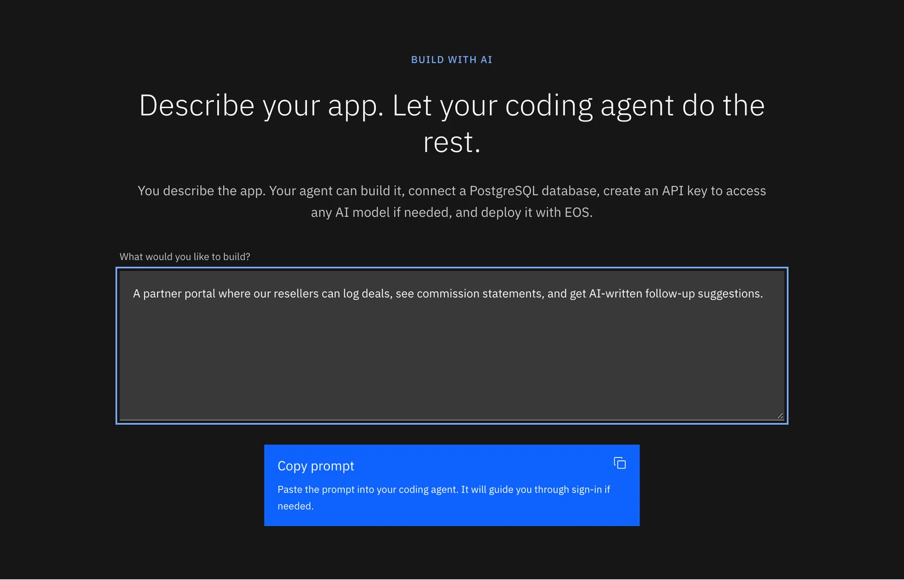Click the 'Paste the prompt into your coding agent' text
Screen dimensions: 904x580
(x=444, y=497)
